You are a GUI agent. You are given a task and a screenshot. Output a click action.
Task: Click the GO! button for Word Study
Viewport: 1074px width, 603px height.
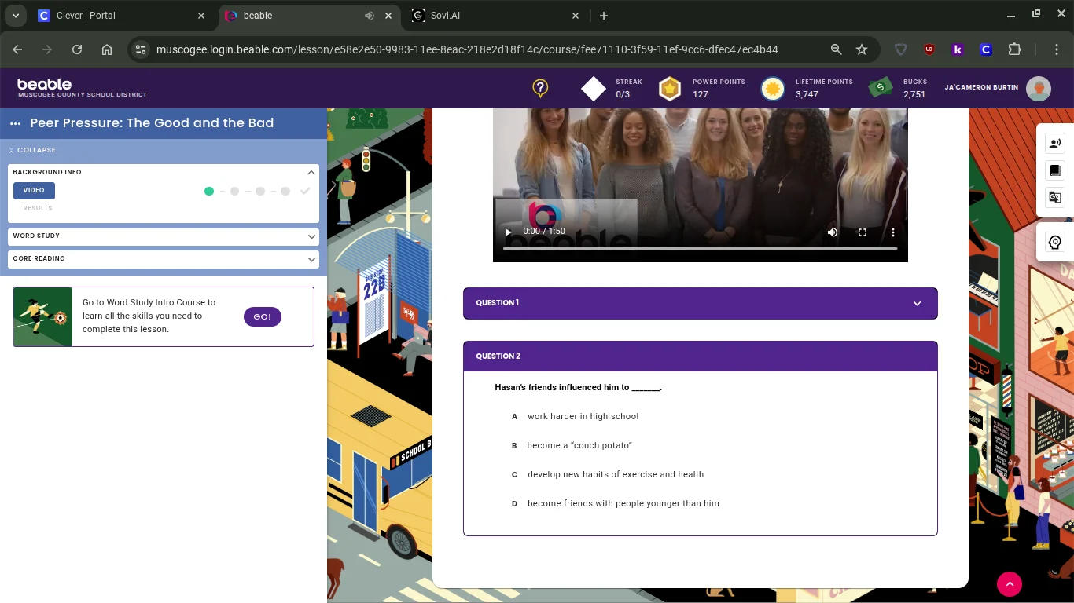[x=262, y=316]
